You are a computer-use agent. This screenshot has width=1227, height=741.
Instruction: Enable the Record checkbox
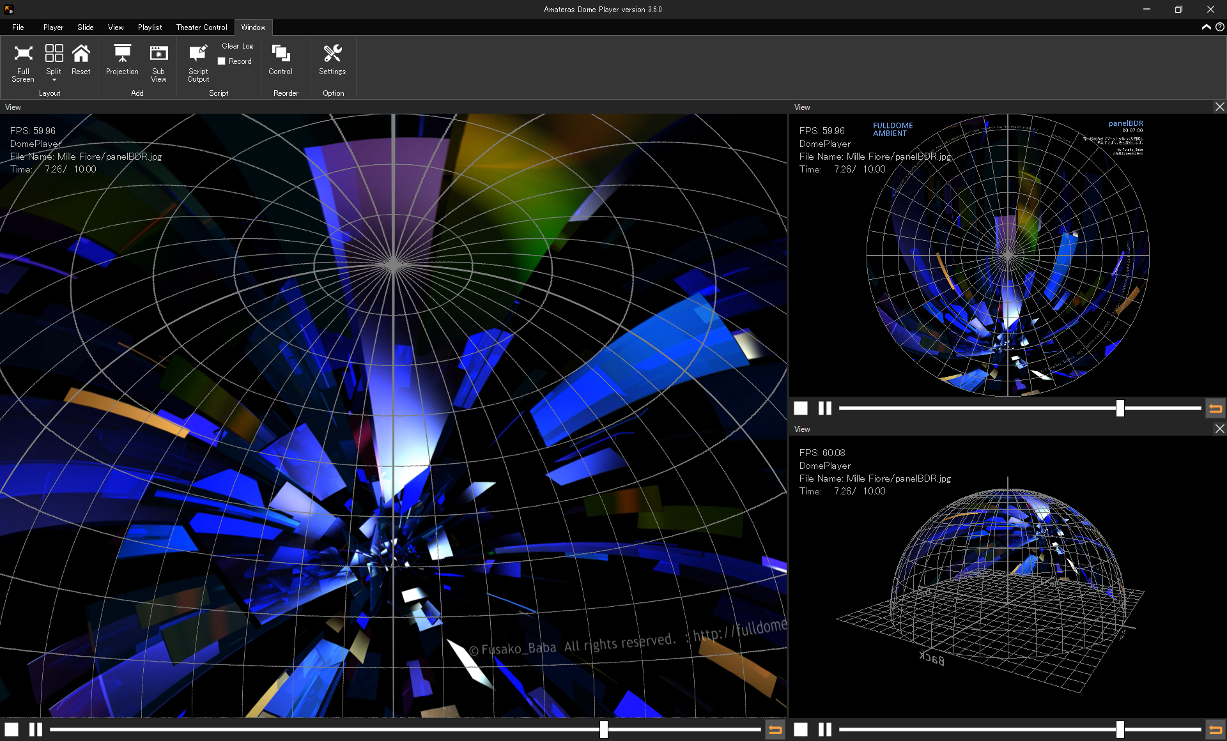[x=222, y=61]
